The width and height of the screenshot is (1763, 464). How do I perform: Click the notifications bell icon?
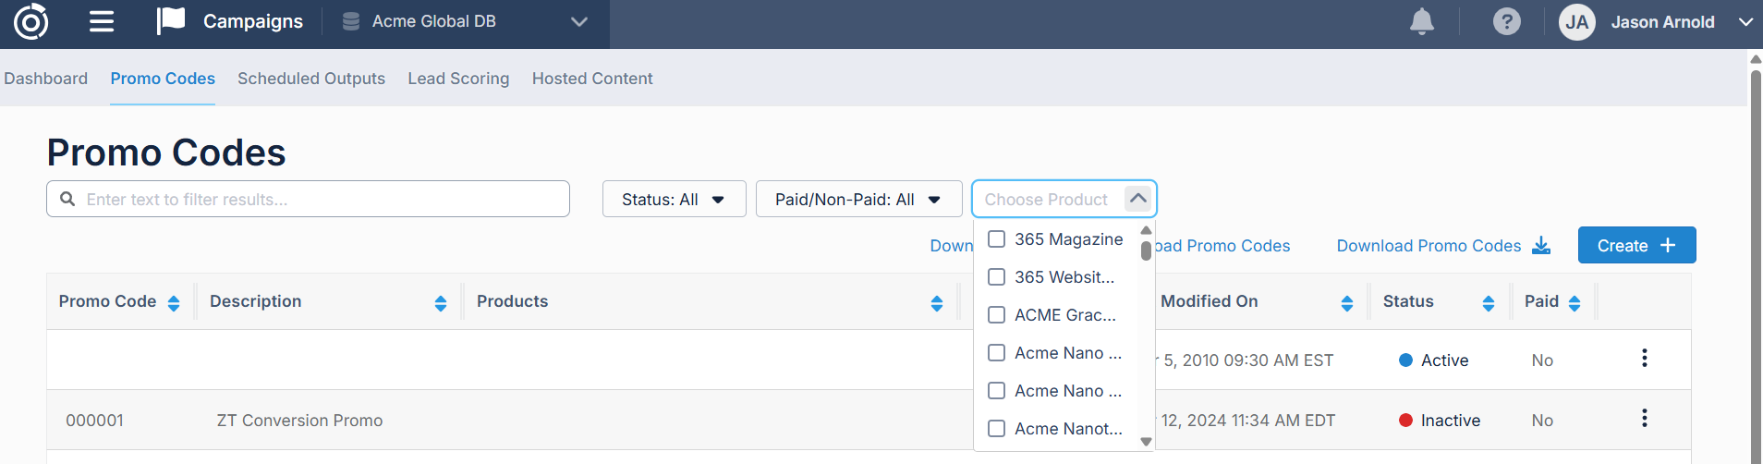pos(1421,22)
